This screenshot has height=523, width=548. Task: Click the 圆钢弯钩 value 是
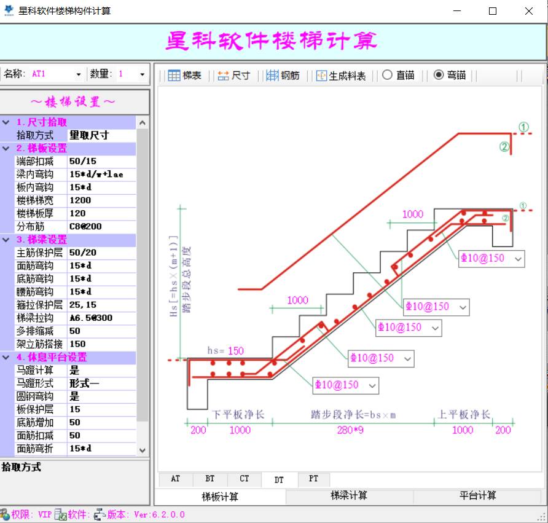click(101, 396)
